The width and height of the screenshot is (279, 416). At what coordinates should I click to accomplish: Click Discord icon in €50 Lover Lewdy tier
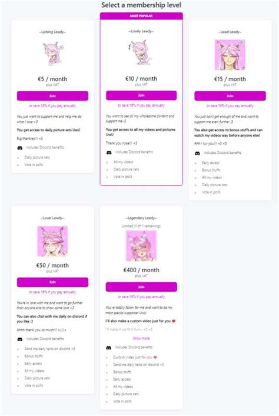20,339
